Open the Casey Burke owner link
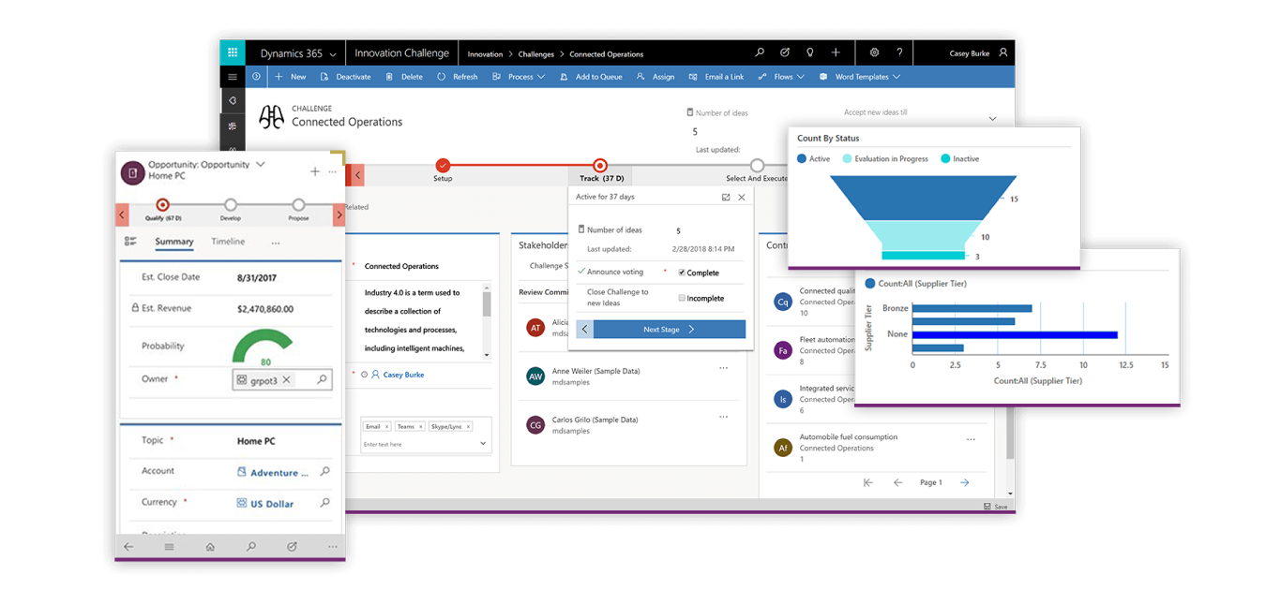Image resolution: width=1281 pixels, height=605 pixels. click(x=403, y=375)
